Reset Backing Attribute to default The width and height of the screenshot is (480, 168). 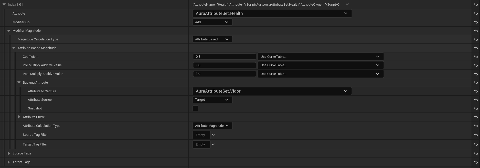tap(476, 82)
